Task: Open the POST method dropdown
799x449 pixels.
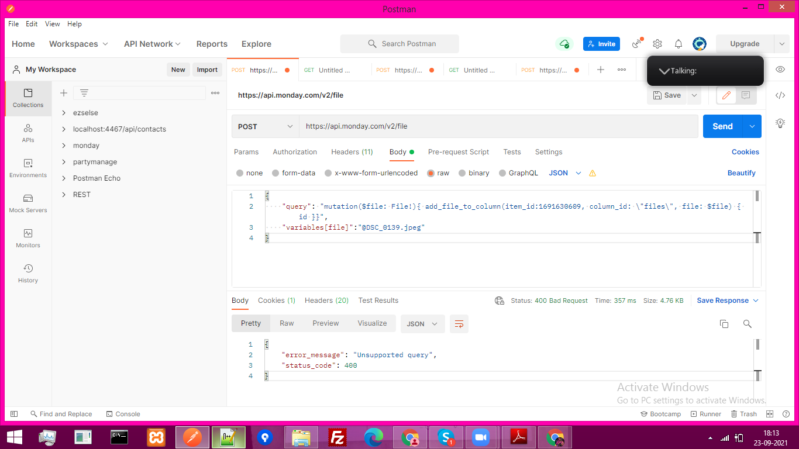Action: pos(266,126)
